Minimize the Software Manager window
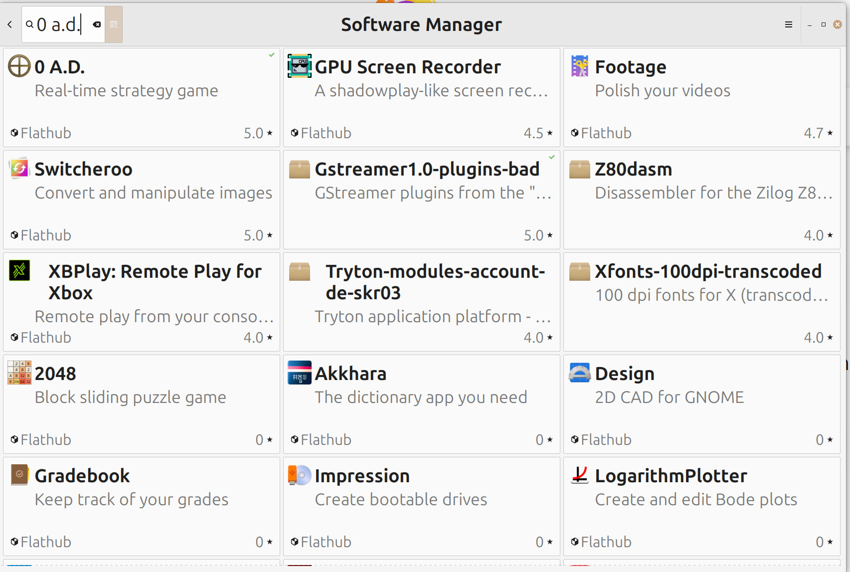Viewport: 850px width, 572px height. [810, 25]
